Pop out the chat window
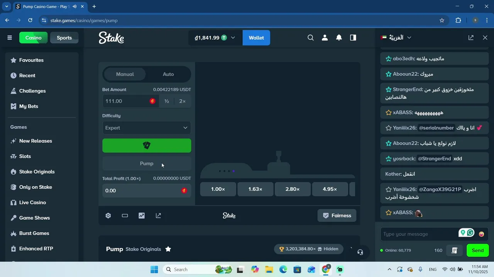 [x=471, y=38]
